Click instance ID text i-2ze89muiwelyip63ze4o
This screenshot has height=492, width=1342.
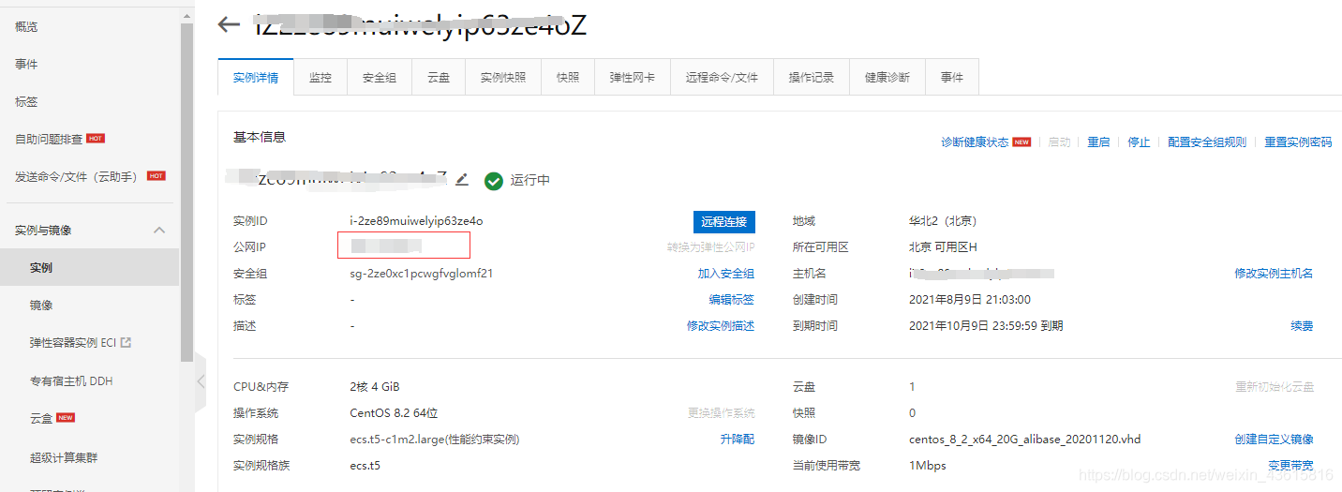pyautogui.click(x=416, y=221)
